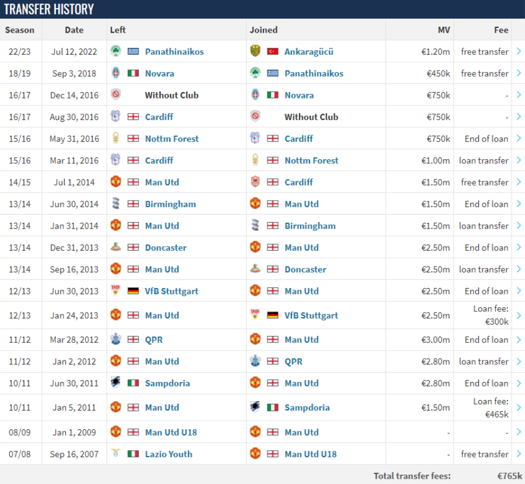Open Cardiff link in the Jul 1, 2014 row
The image size is (525, 484).
[298, 182]
